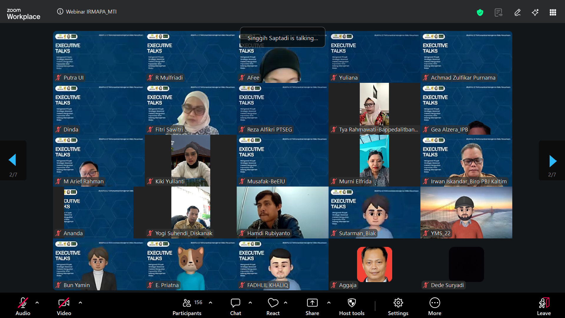Viewport: 565px width, 318px height.
Task: Click the Reza Alfikri PTSEG name label
Action: 270,130
